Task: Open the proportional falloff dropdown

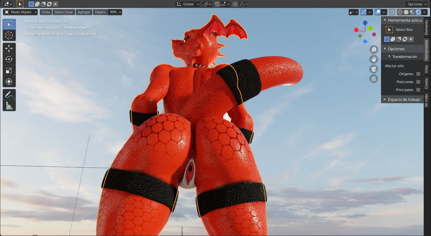Action: [x=244, y=4]
